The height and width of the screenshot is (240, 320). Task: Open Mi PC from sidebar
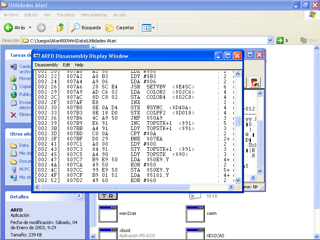[x=24, y=169]
